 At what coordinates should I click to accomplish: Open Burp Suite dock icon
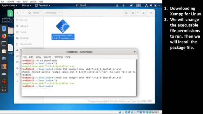4,66
